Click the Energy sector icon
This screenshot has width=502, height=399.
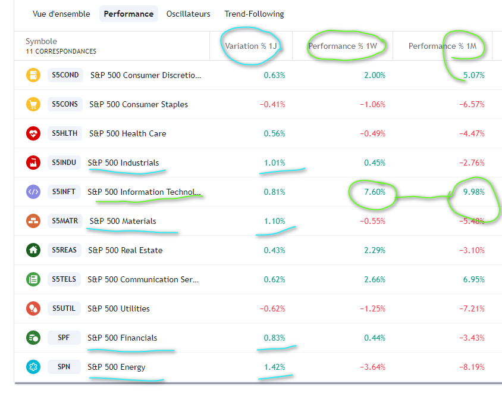[x=33, y=367]
